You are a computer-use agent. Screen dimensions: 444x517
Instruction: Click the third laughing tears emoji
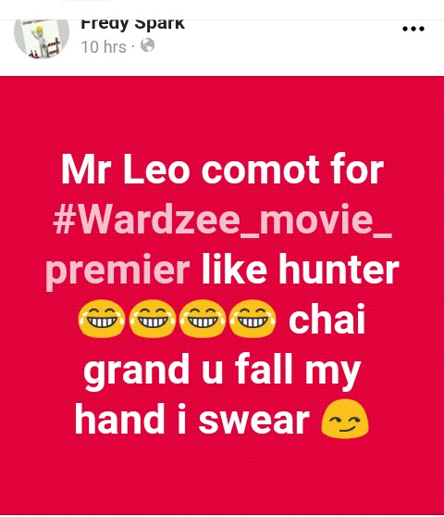203,319
